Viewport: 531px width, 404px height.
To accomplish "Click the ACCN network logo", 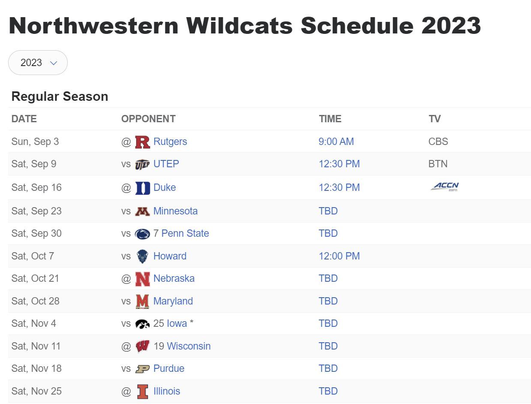I will click(x=445, y=187).
